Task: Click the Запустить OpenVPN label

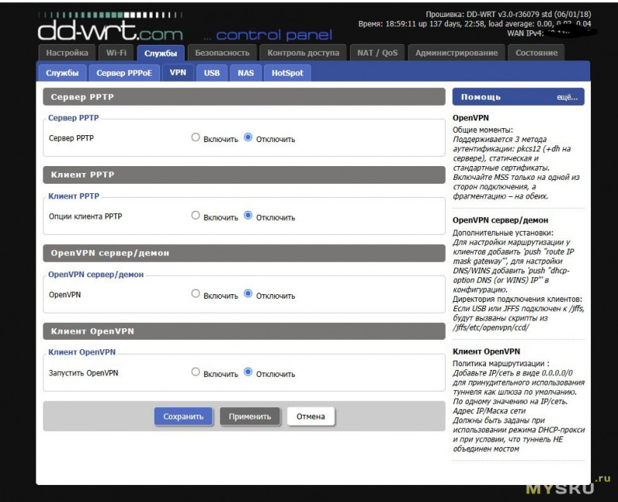Action: point(83,373)
